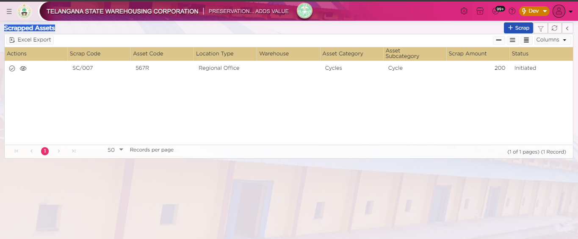Click the back chevron button
Image resolution: width=578 pixels, height=239 pixels.
point(567,28)
